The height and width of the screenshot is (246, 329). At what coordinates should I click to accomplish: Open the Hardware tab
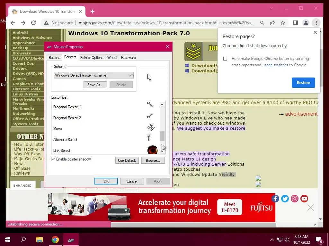click(128, 58)
